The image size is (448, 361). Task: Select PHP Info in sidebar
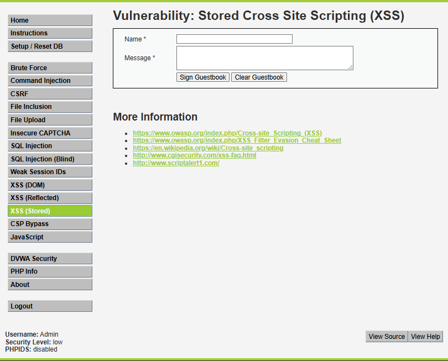point(50,271)
